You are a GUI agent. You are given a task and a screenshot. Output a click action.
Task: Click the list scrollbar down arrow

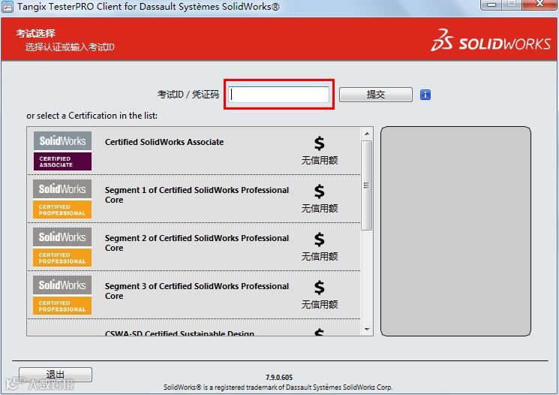click(367, 330)
